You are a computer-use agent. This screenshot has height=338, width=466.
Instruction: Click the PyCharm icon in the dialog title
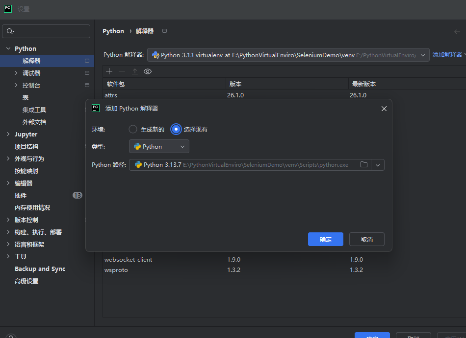(x=96, y=108)
